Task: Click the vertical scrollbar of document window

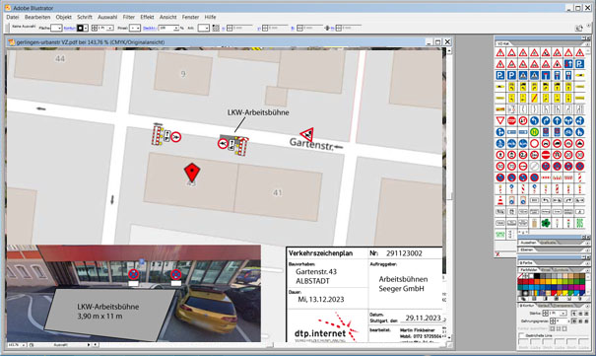Action: pyautogui.click(x=449, y=194)
